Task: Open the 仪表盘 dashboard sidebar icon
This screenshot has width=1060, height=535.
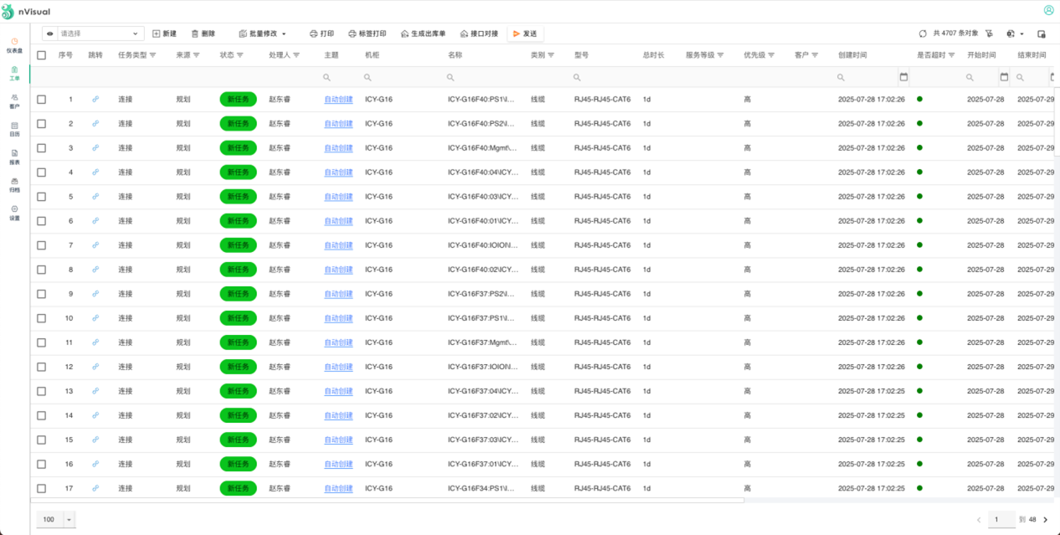Action: [x=14, y=44]
